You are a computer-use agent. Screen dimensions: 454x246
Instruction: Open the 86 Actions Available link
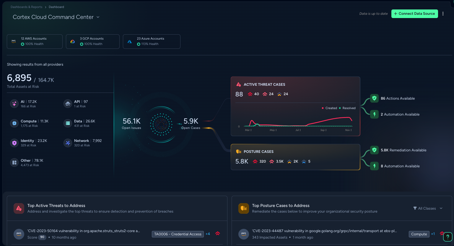pos(398,98)
